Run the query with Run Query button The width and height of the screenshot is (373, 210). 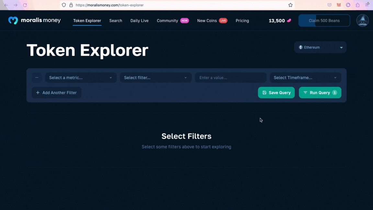coord(320,93)
